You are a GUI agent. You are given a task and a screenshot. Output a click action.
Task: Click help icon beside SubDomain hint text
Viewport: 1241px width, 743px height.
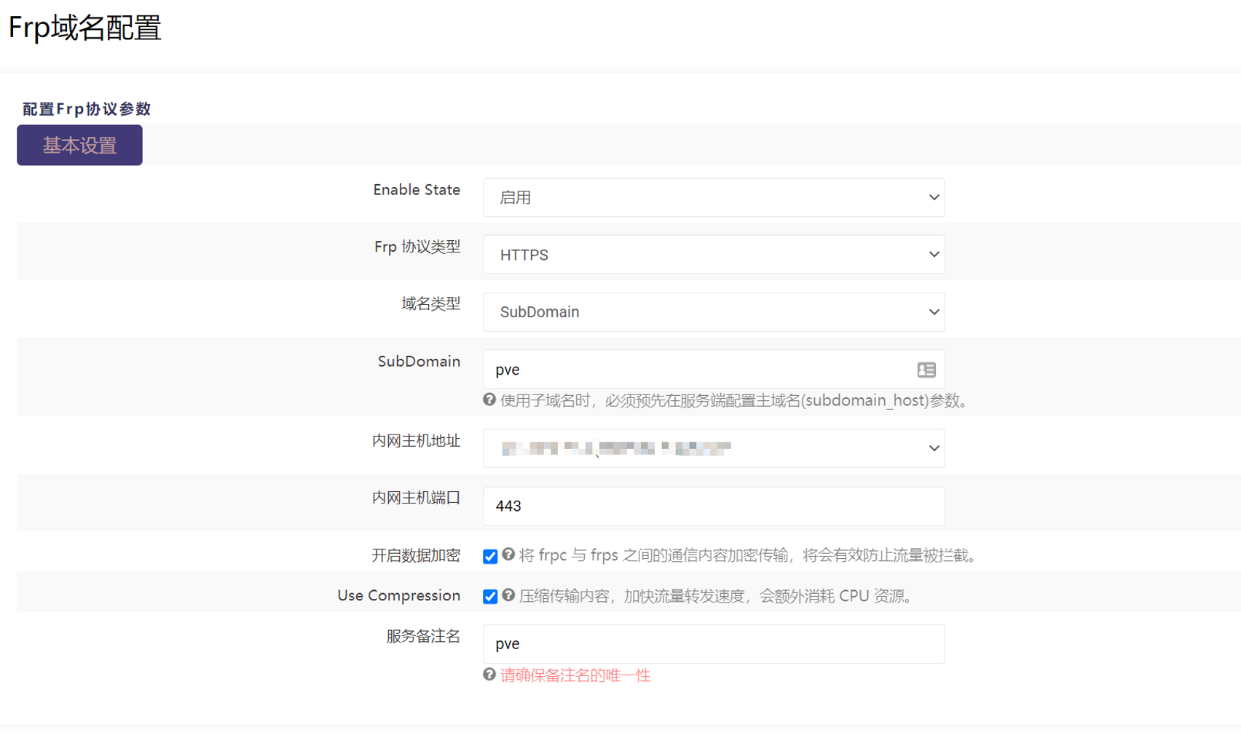pyautogui.click(x=489, y=400)
